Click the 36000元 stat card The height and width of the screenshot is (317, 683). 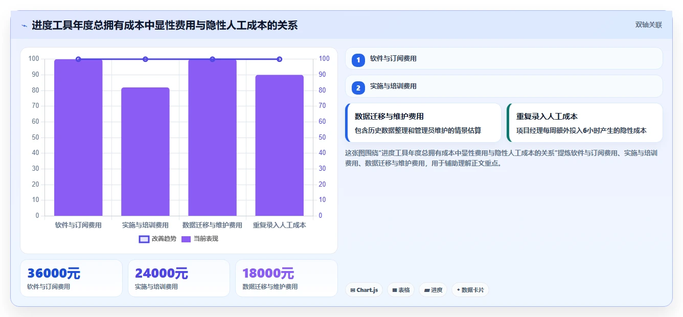point(71,278)
